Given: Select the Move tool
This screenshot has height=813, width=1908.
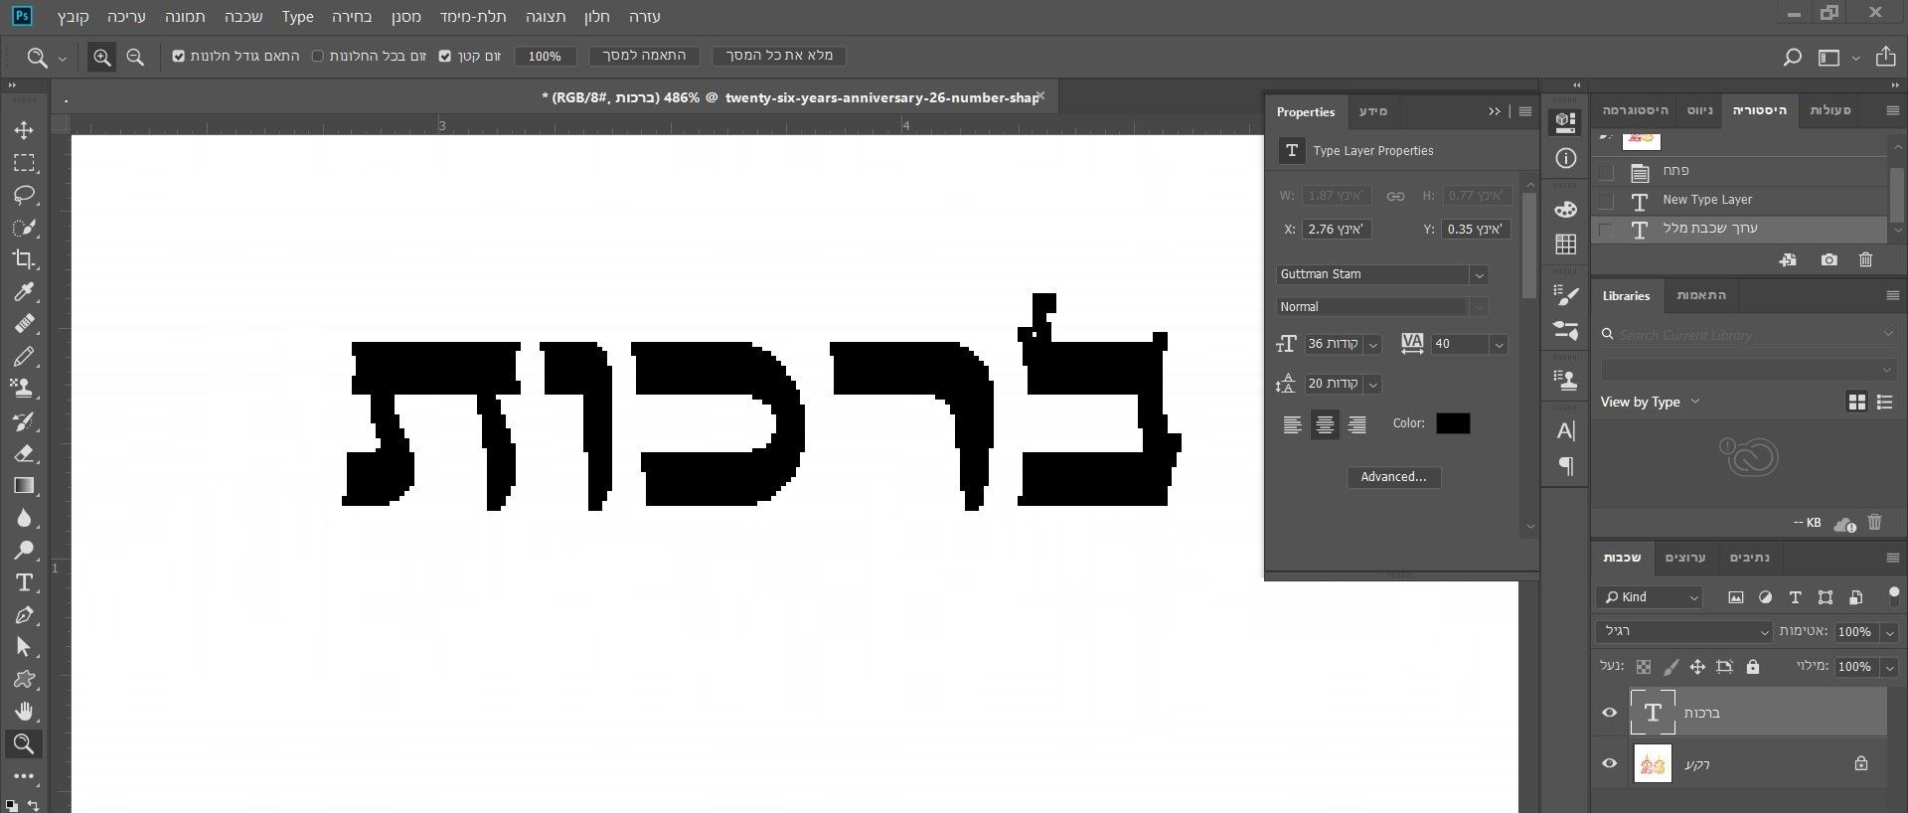Looking at the screenshot, I should [24, 130].
